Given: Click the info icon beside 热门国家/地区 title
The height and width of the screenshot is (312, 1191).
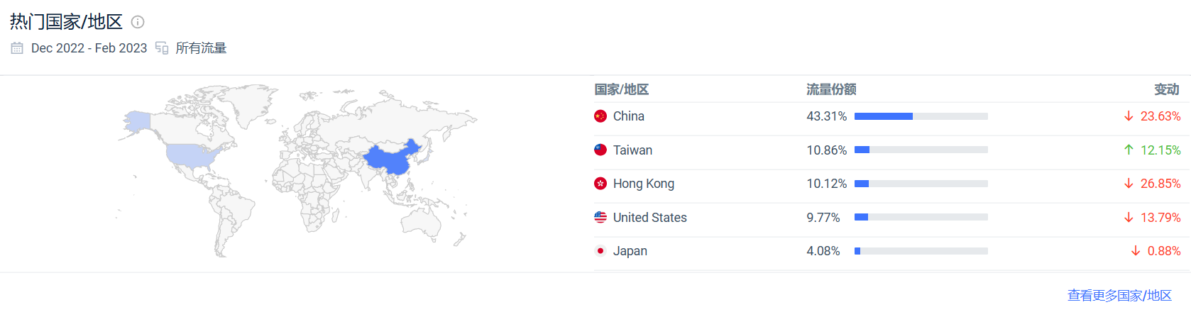Looking at the screenshot, I should 138,22.
